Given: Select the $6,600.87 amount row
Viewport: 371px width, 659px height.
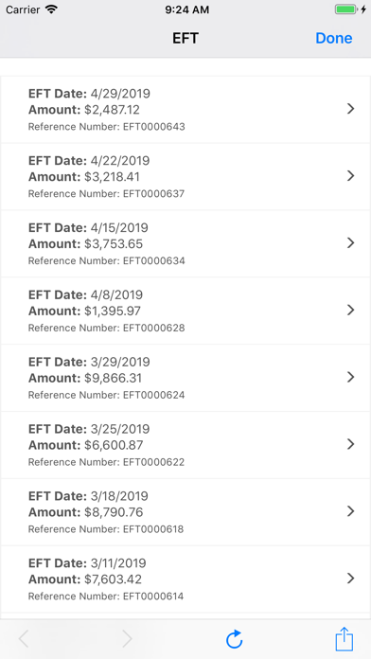Looking at the screenshot, I should coord(185,445).
